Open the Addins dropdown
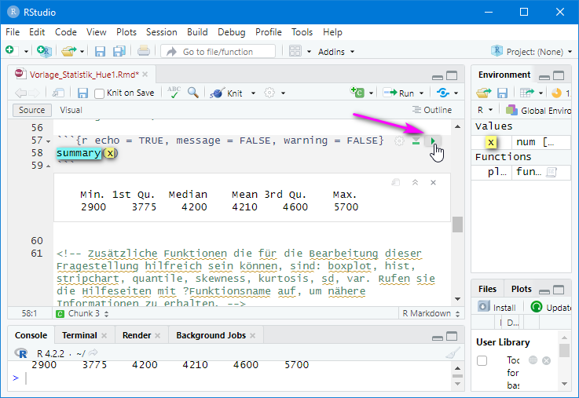This screenshot has width=579, height=398. click(336, 52)
